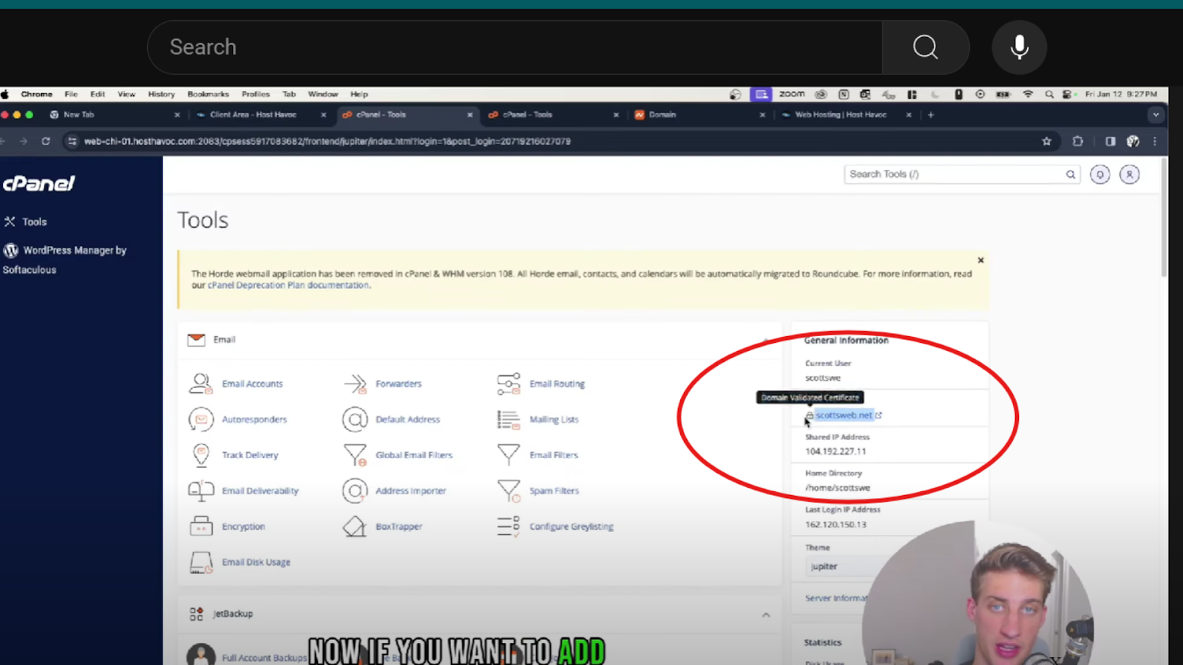The height and width of the screenshot is (665, 1183).
Task: Open Spotlight search in the menu bar
Action: coord(1048,94)
